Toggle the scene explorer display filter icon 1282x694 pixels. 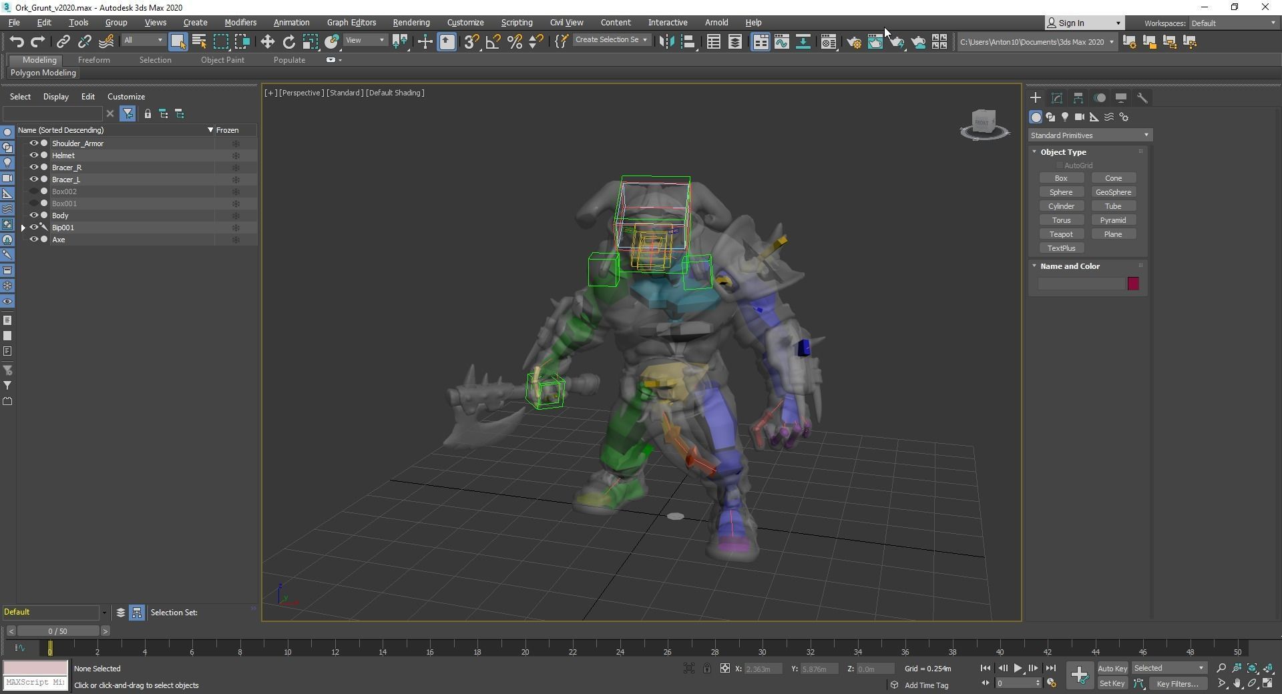pyautogui.click(x=128, y=114)
